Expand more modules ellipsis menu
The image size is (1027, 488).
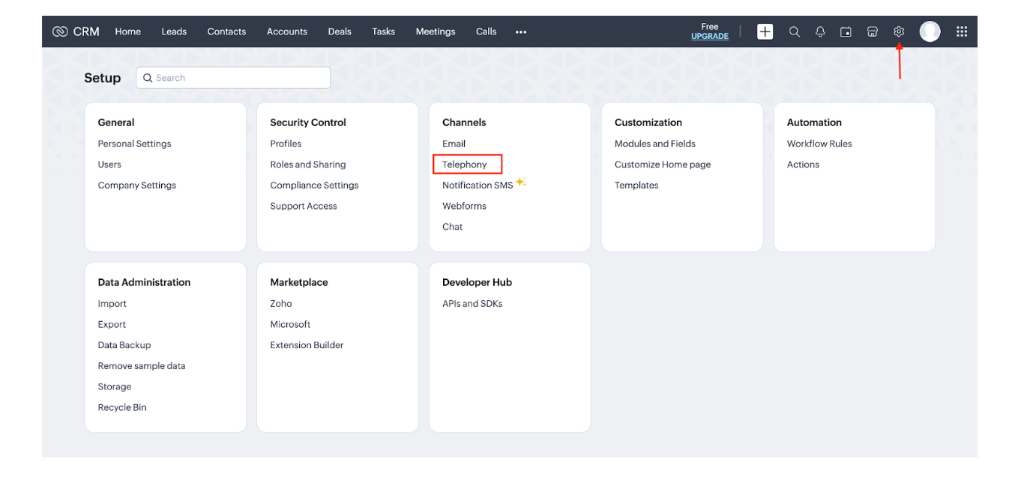coord(521,32)
